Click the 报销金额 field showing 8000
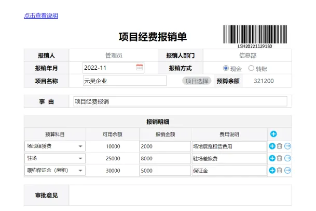 [164, 158]
